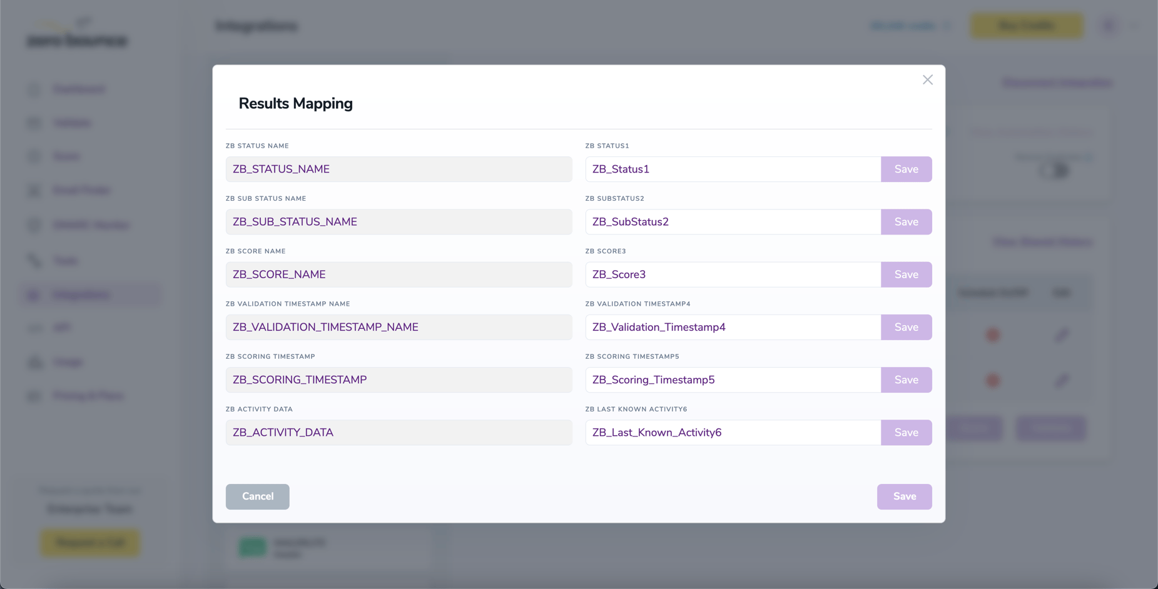Image resolution: width=1158 pixels, height=589 pixels.
Task: Click the ZB_ACTIVITY_DATA field
Action: pyautogui.click(x=399, y=432)
